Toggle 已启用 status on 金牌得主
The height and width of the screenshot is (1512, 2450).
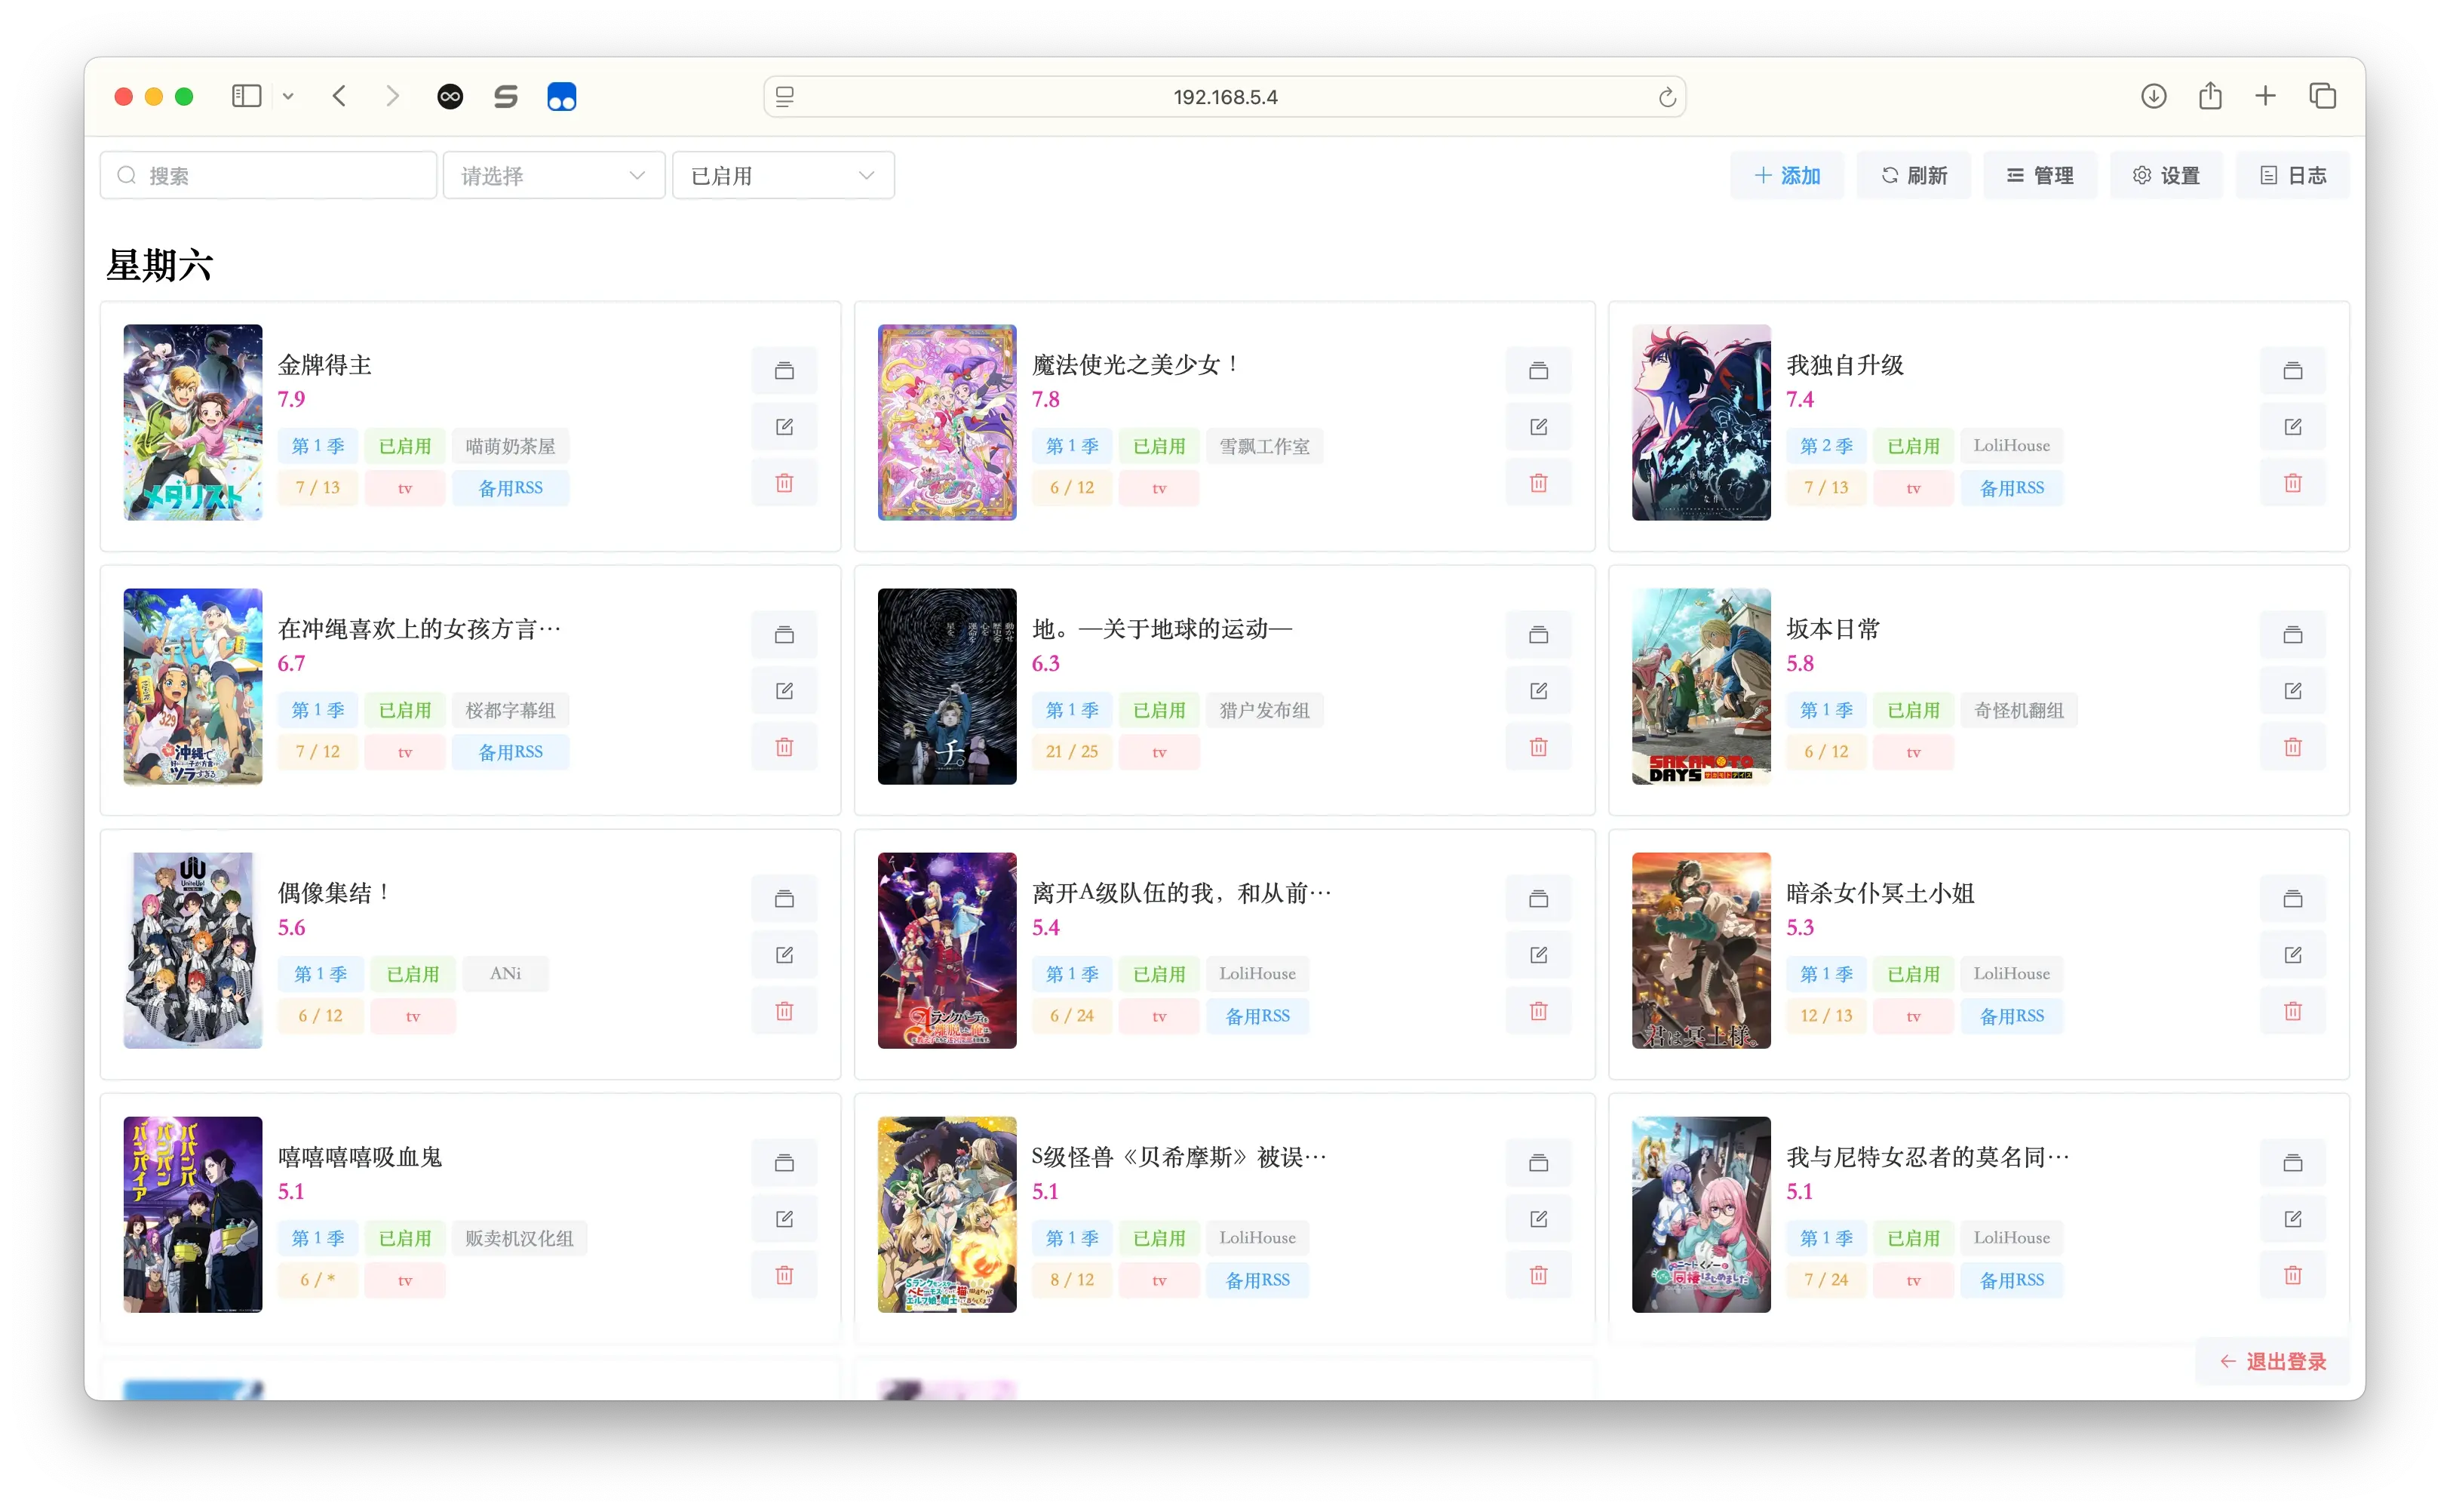point(405,446)
